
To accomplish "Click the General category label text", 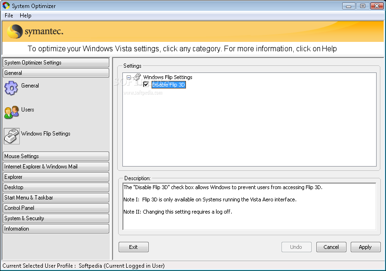I will [x=30, y=86].
